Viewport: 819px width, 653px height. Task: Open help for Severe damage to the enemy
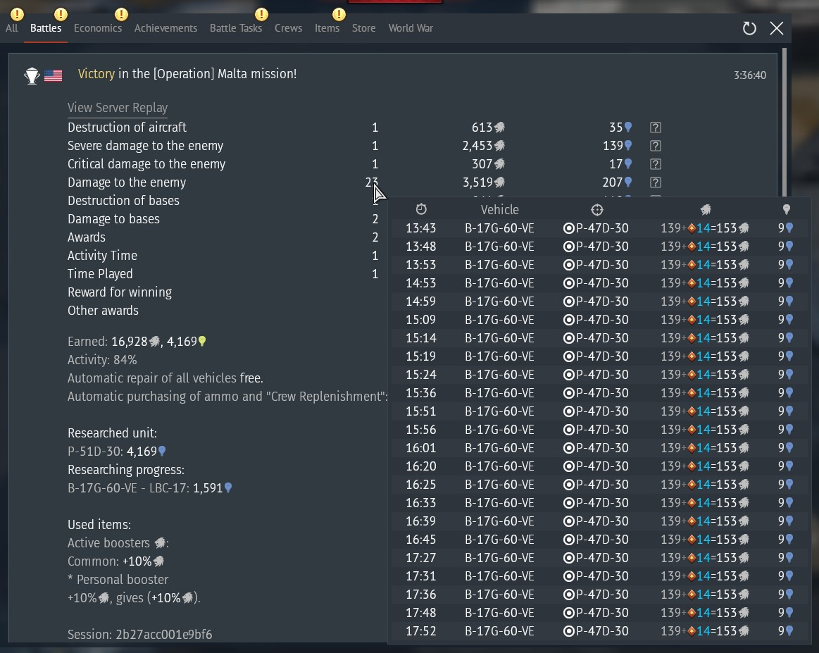[655, 146]
